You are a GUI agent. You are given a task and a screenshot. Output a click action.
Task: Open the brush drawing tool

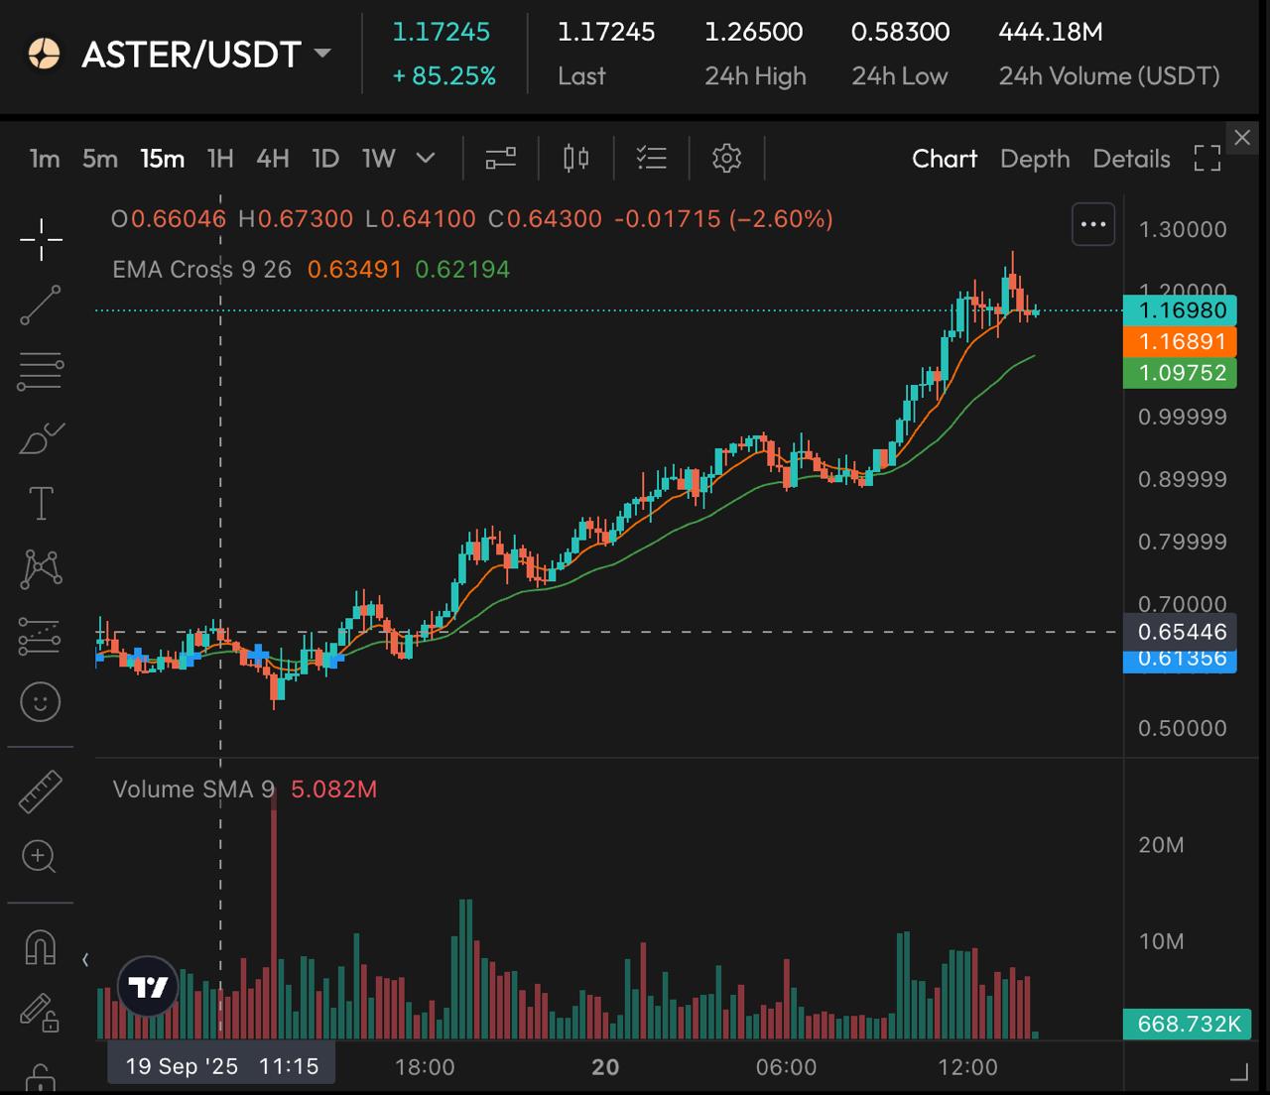41,437
